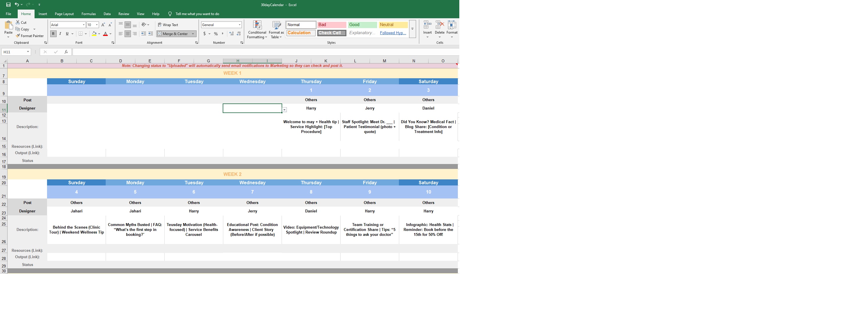The height and width of the screenshot is (317, 853).
Task: Open the dropdown arrow beside cell H11
Action: (285, 110)
